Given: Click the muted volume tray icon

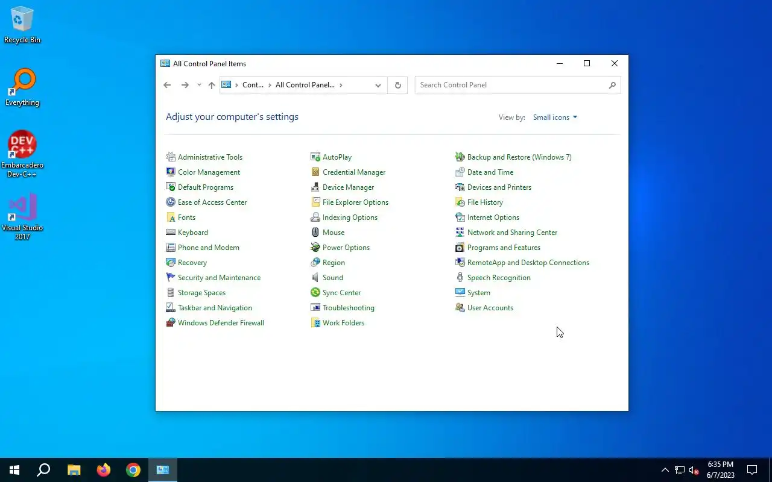Looking at the screenshot, I should [x=694, y=470].
